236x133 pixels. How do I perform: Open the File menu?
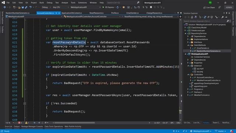(8, 3)
